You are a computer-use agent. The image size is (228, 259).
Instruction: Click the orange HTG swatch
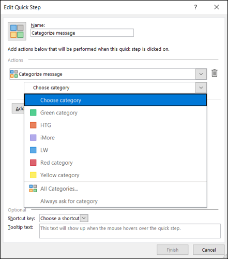coord(33,125)
